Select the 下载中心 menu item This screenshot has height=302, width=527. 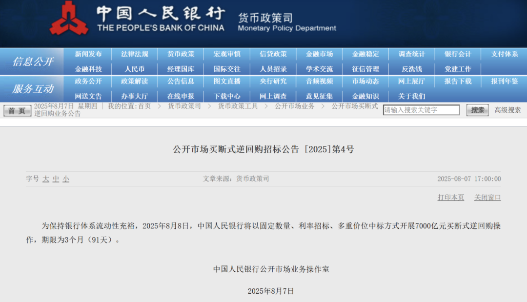[227, 96]
